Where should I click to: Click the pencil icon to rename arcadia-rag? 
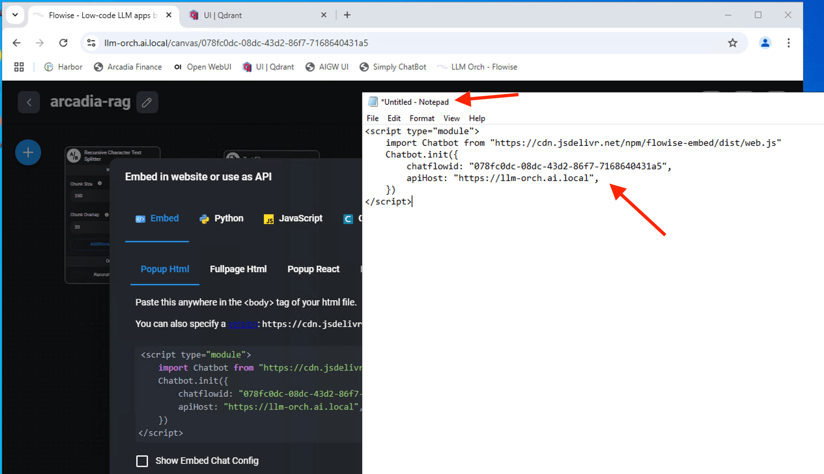pos(147,102)
